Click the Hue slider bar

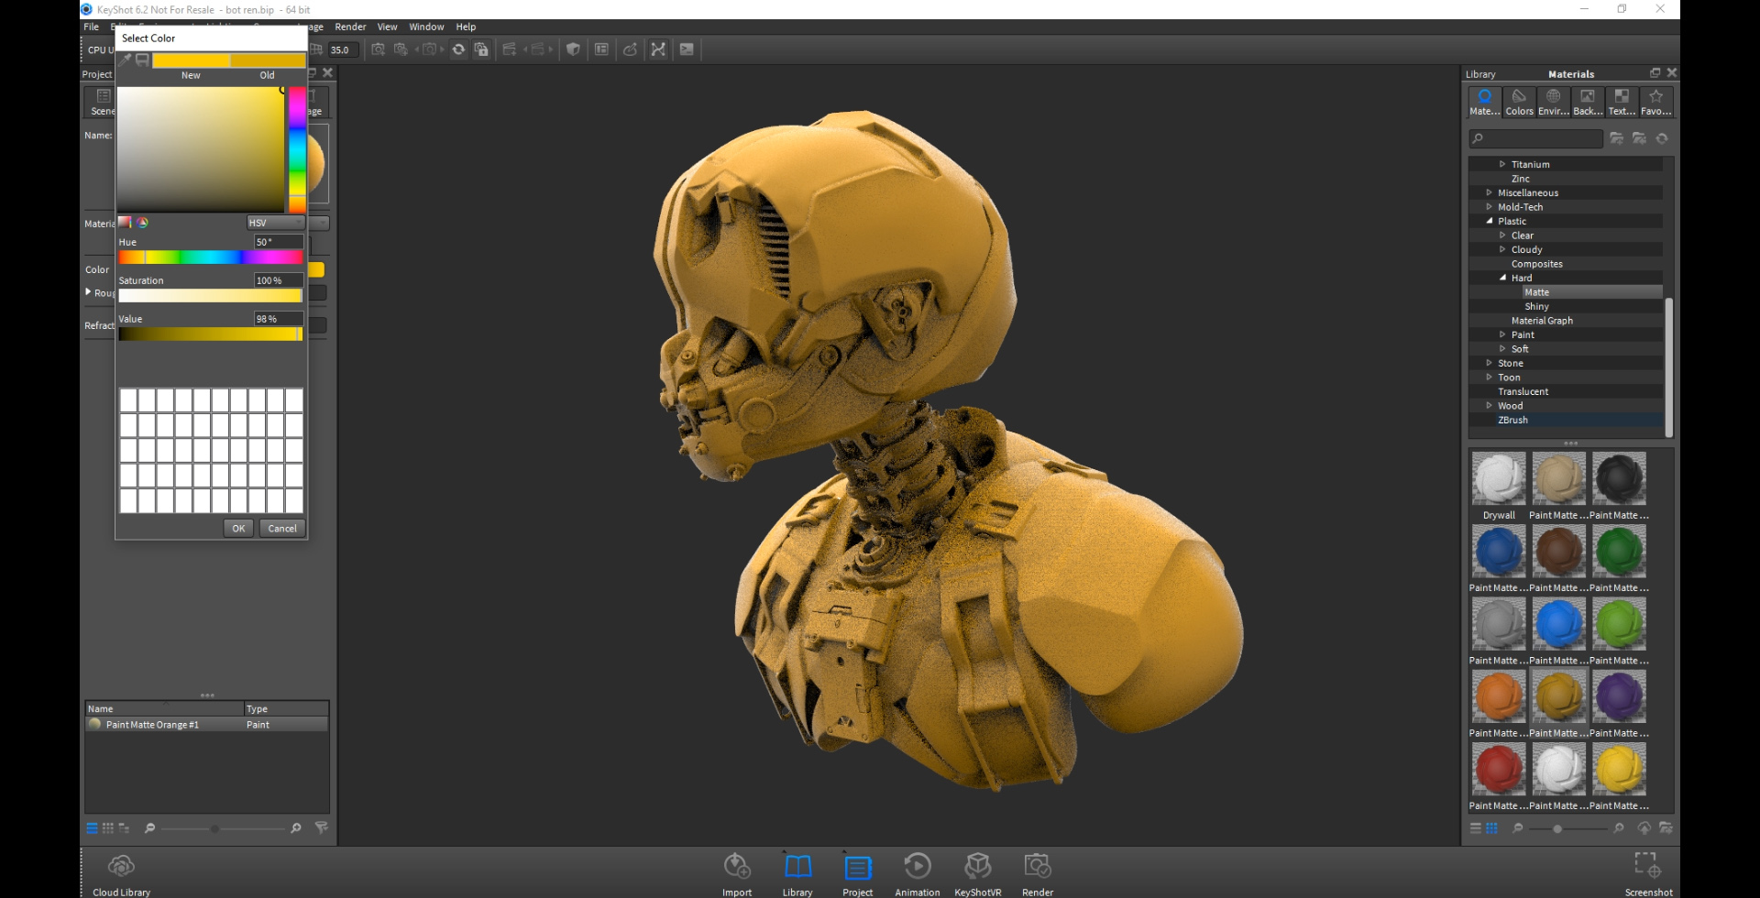pos(210,257)
